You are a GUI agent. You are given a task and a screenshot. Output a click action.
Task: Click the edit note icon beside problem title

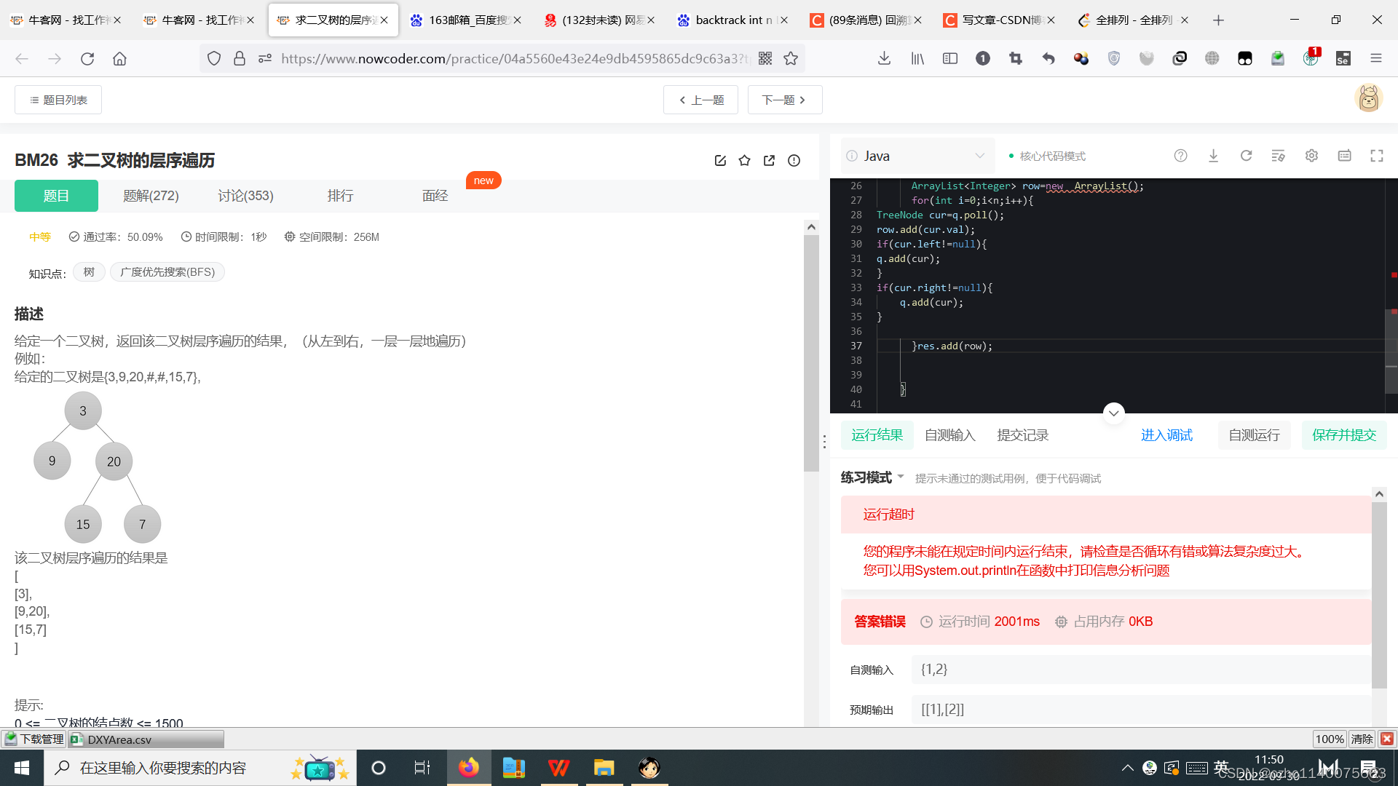pos(720,160)
